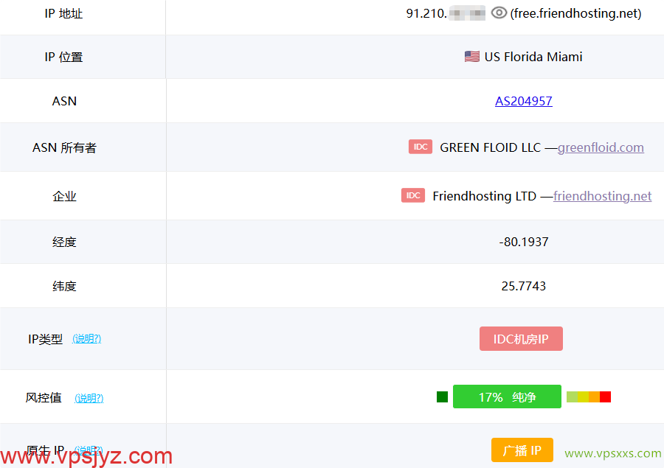Click the light green risk scale square
The height and width of the screenshot is (468, 664).
pyautogui.click(x=572, y=397)
